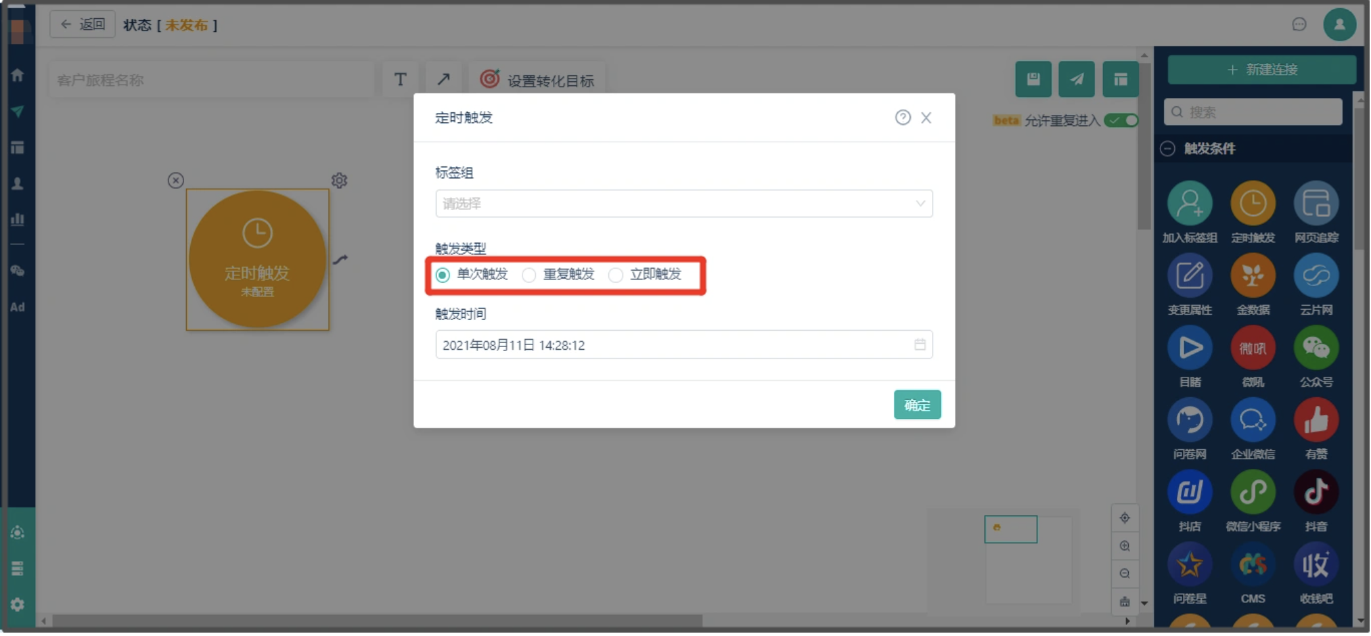Image resolution: width=1371 pixels, height=636 pixels.
Task: Click the text tool T icon
Action: coord(401,80)
